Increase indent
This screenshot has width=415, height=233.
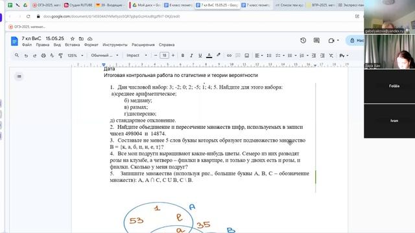[322, 56]
